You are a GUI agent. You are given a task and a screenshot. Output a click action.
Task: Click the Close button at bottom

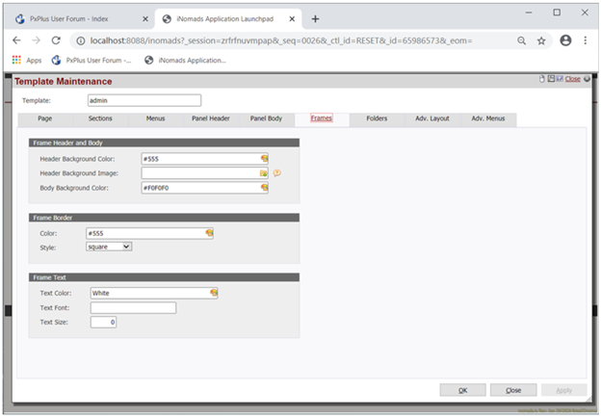pyautogui.click(x=512, y=390)
